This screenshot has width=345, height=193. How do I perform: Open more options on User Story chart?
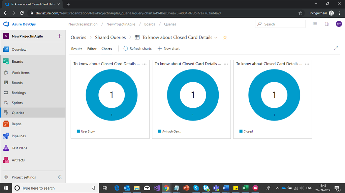(x=145, y=64)
